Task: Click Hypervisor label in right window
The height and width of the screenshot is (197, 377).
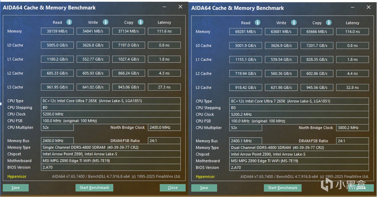Action: click(205, 177)
